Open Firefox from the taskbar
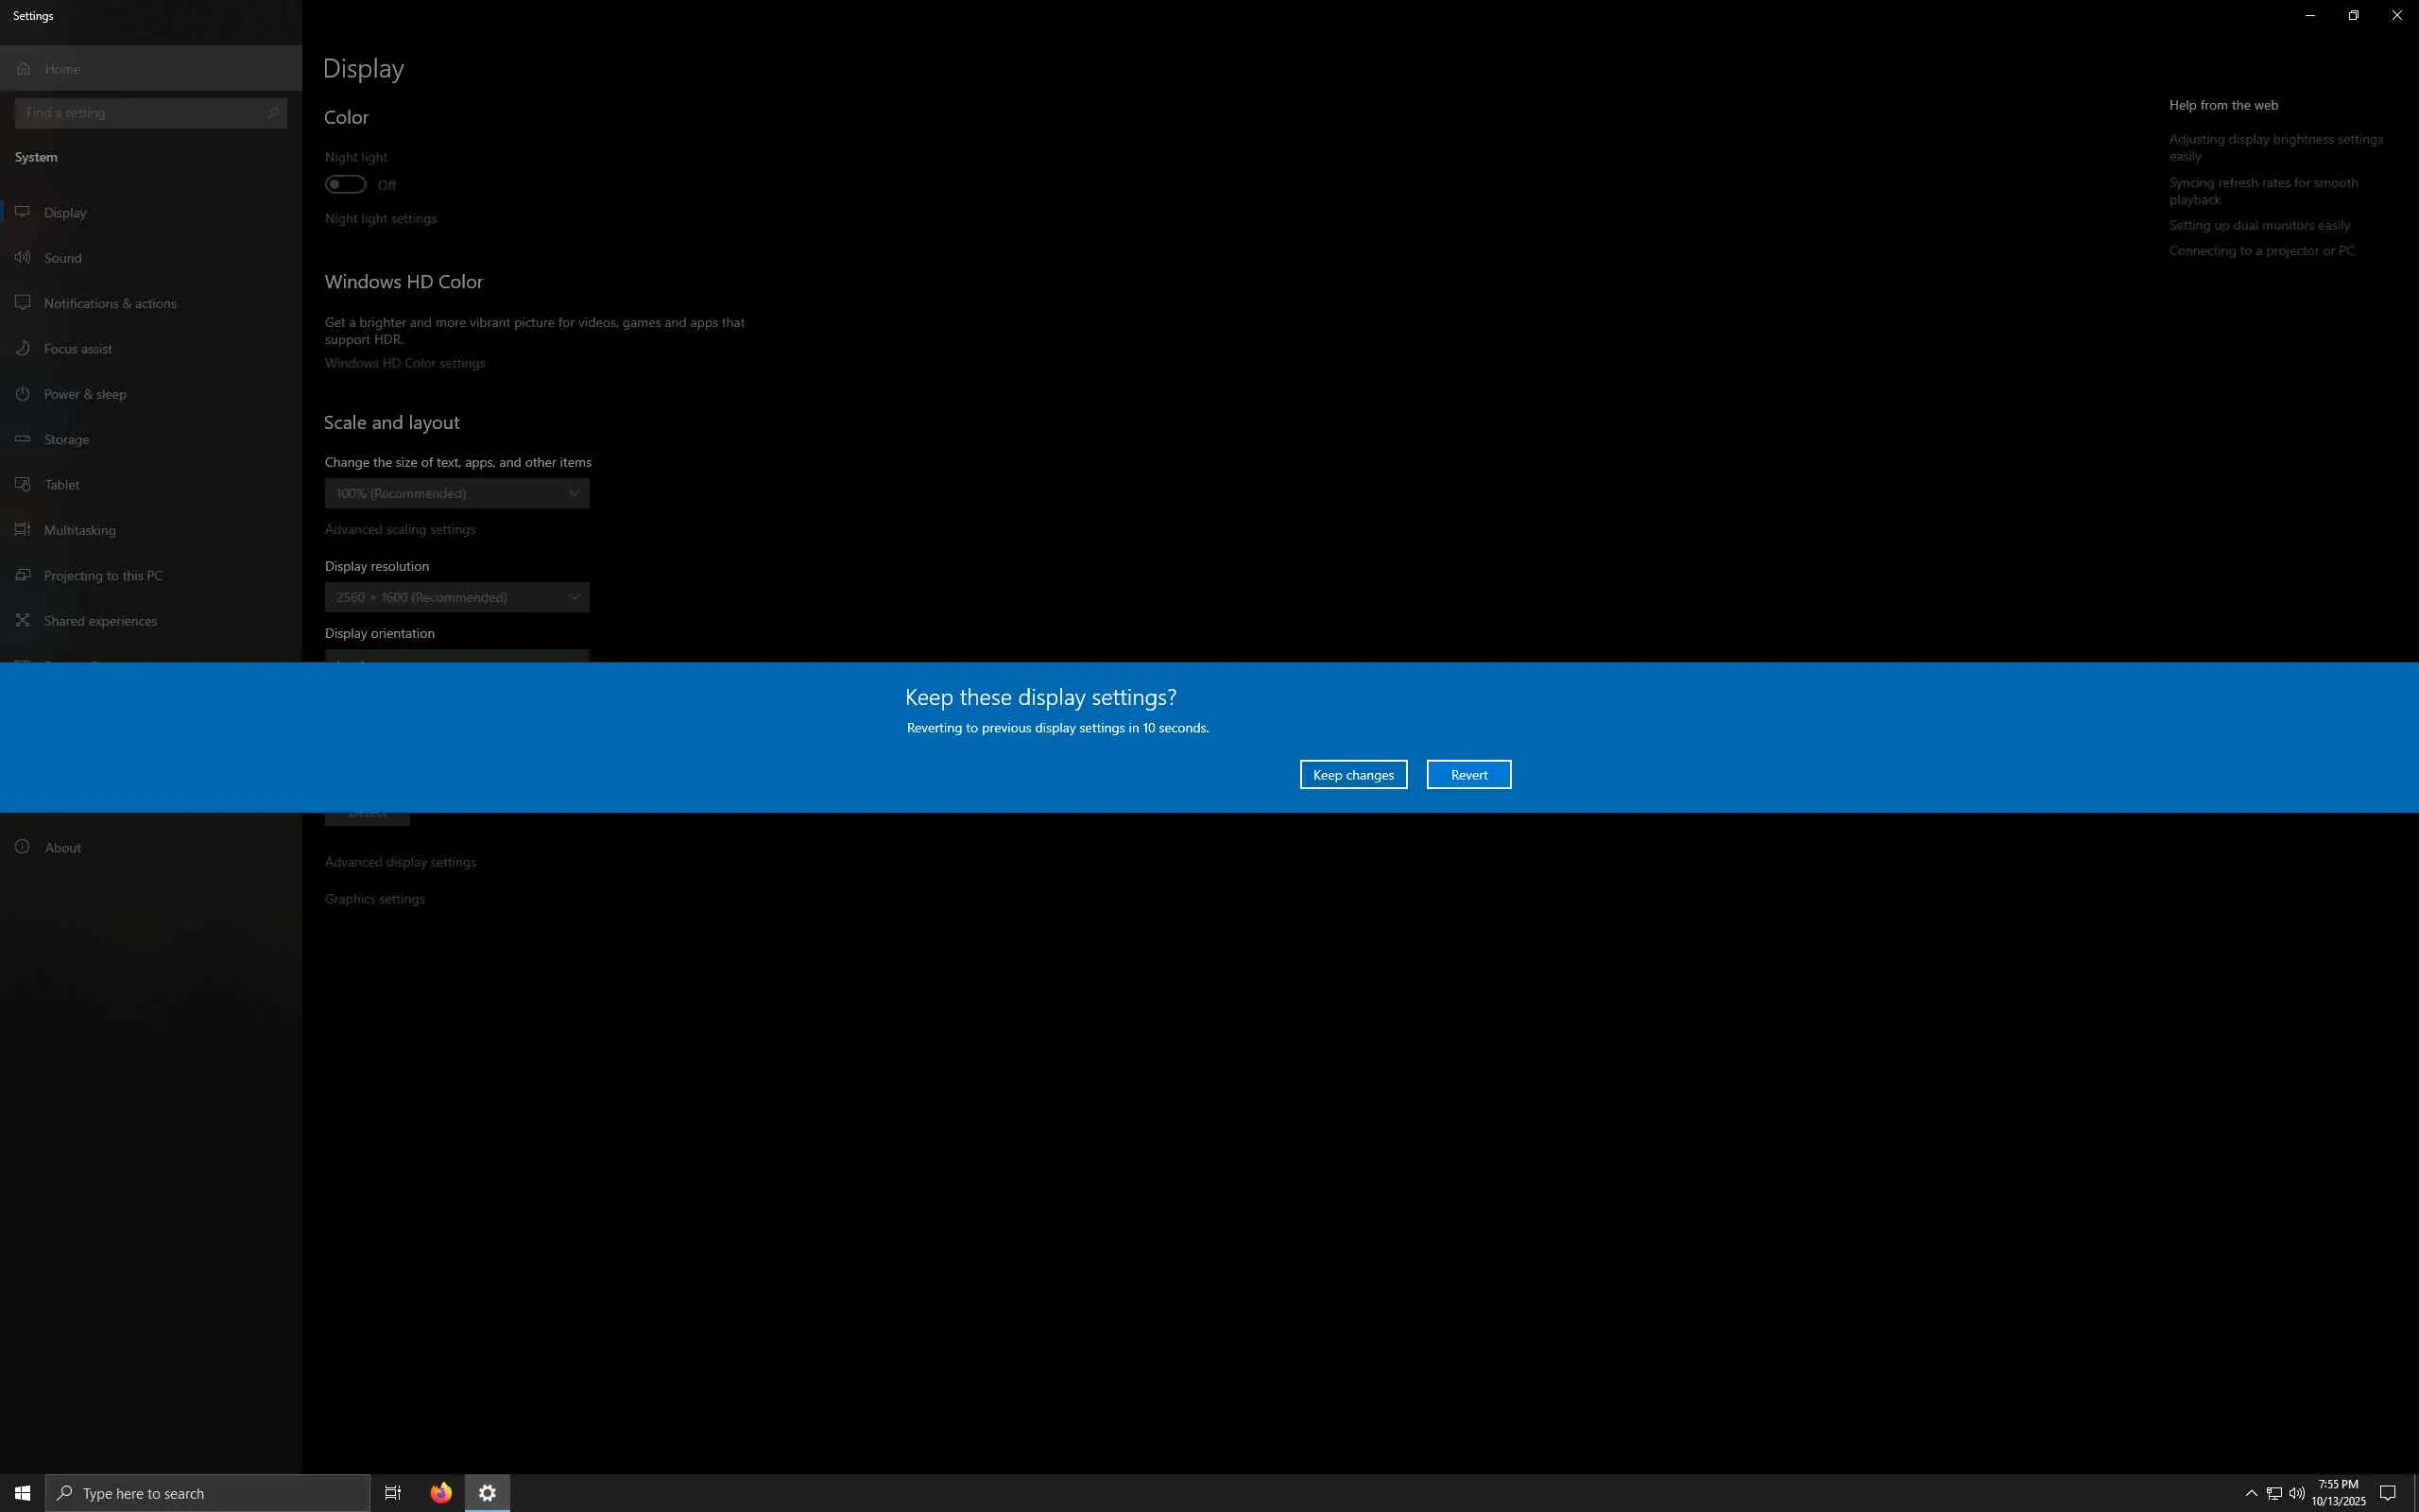Viewport: 2419px width, 1512px height. point(441,1493)
